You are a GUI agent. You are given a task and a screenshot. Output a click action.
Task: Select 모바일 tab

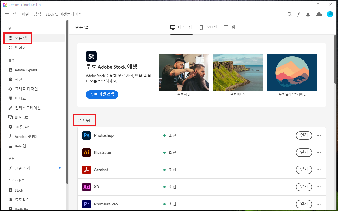(209, 27)
